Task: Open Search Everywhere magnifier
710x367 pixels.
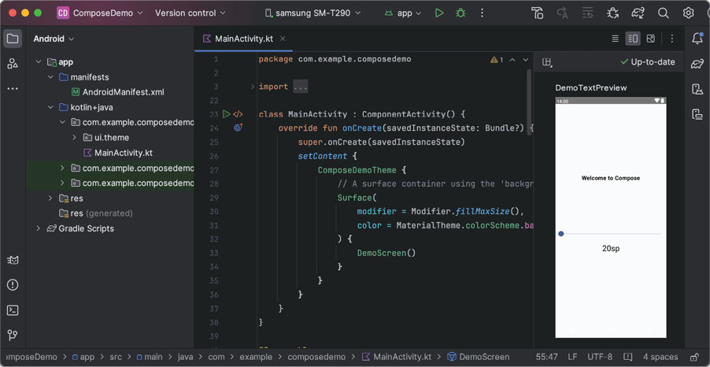Action: (664, 13)
